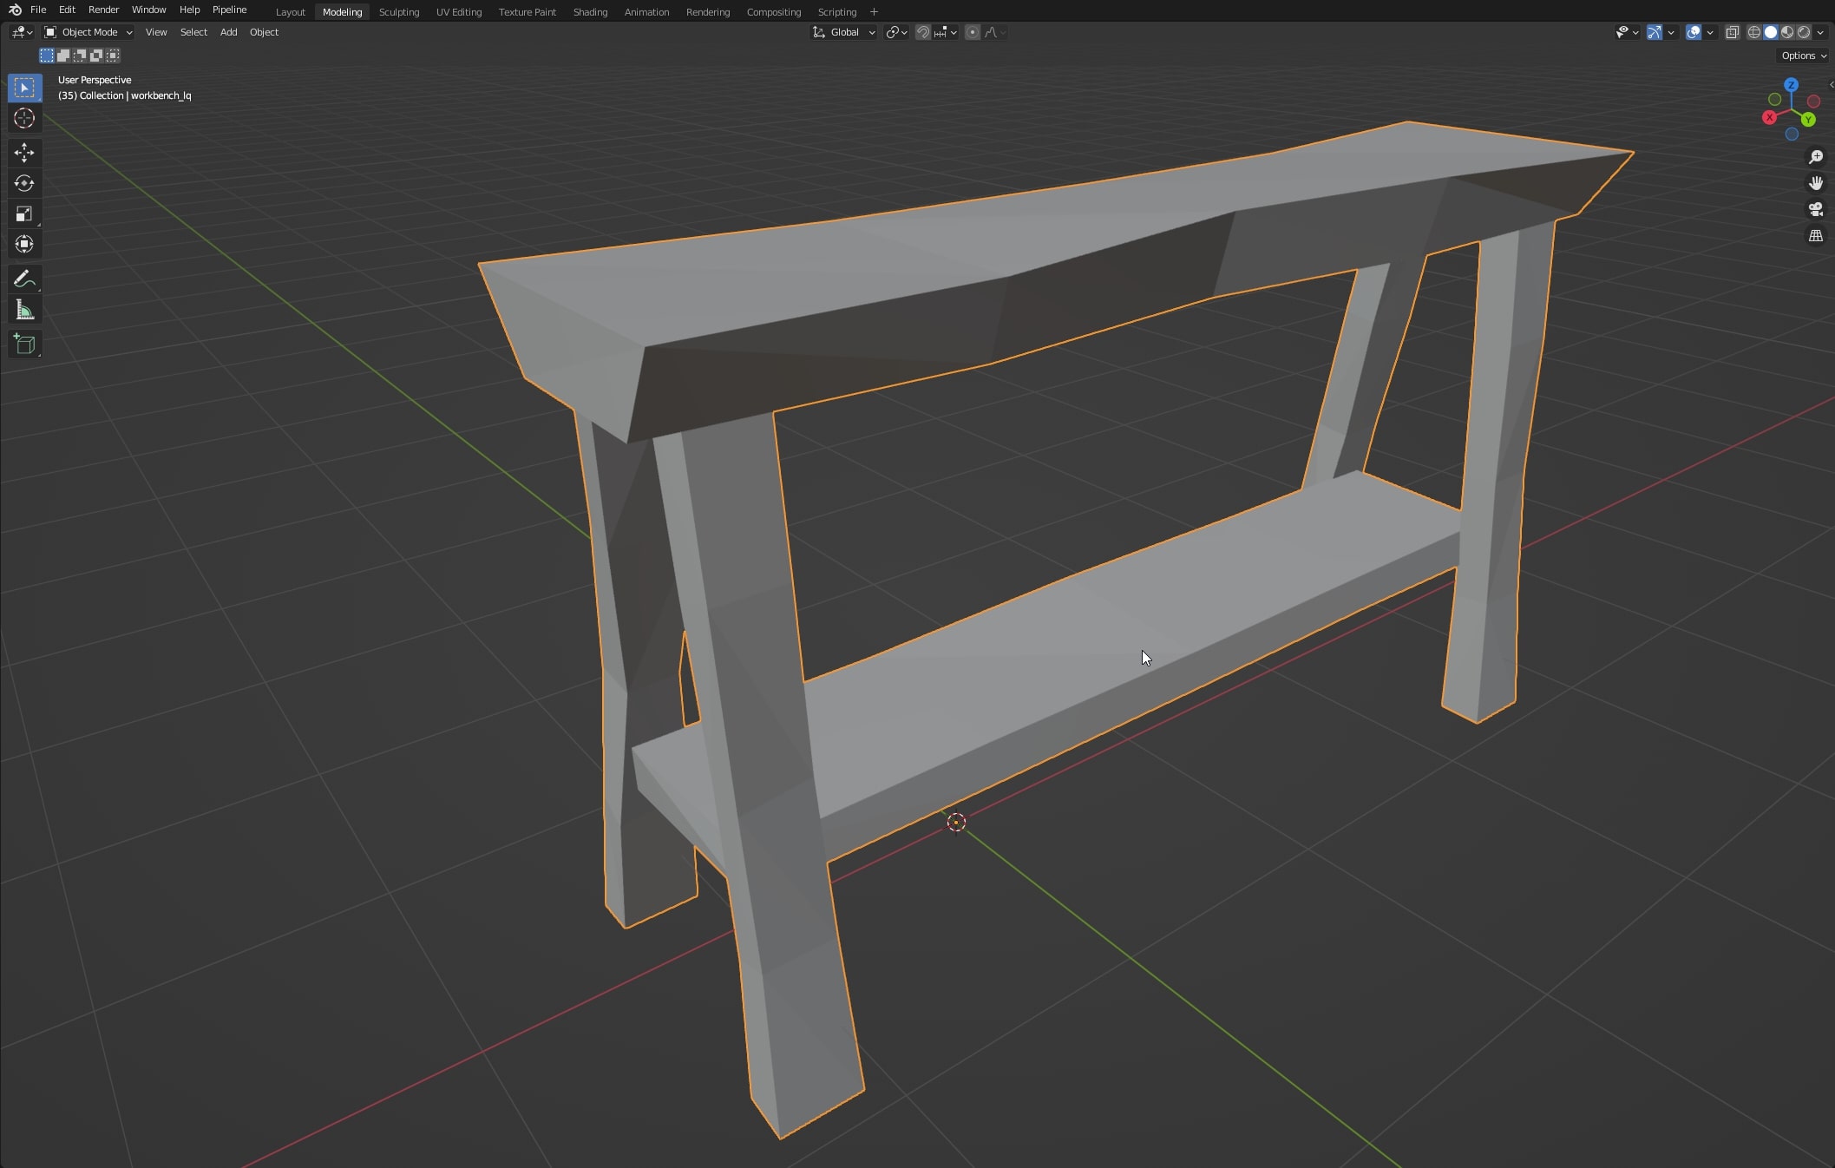
Task: Select the Move tool
Action: [x=24, y=153]
